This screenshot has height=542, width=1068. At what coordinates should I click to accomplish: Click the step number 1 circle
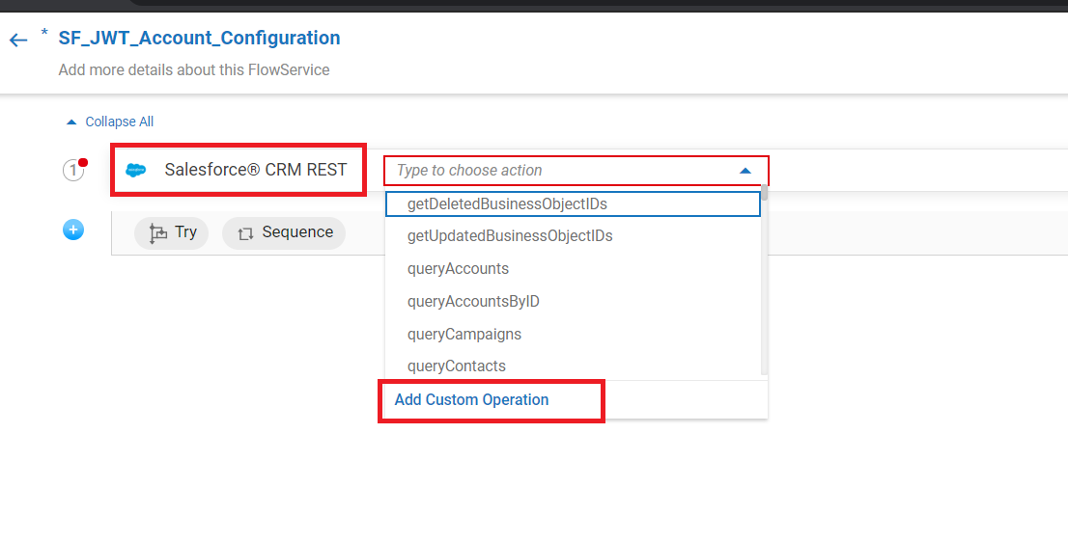click(73, 171)
